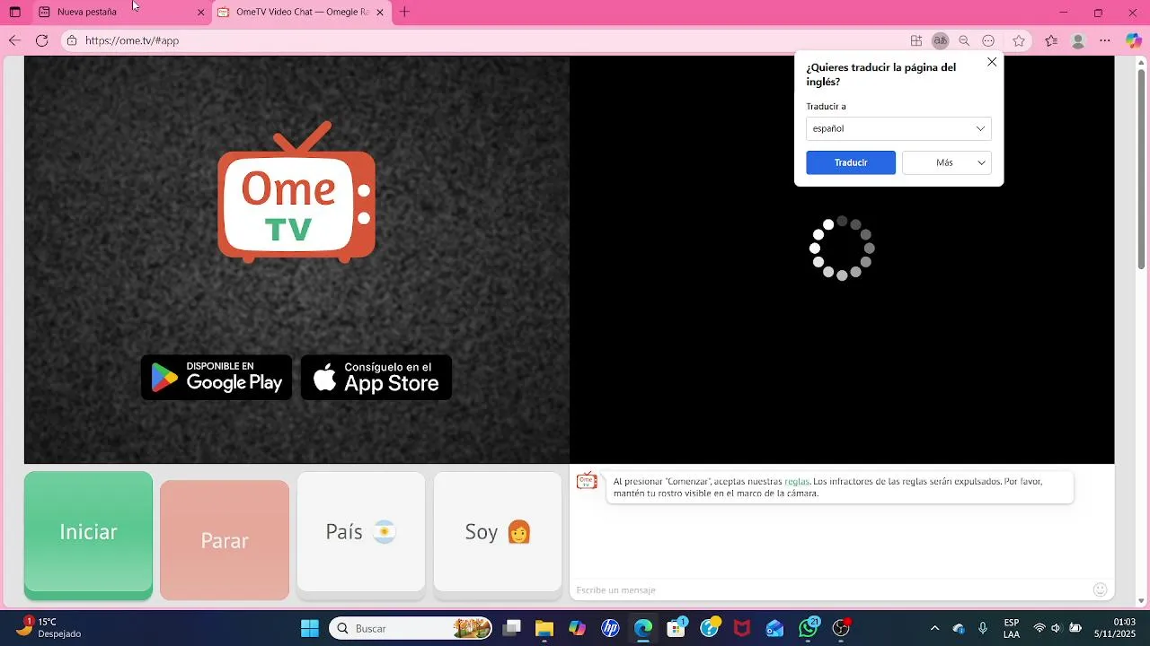Click the microphone tray icon
1150x646 pixels.
(983, 628)
